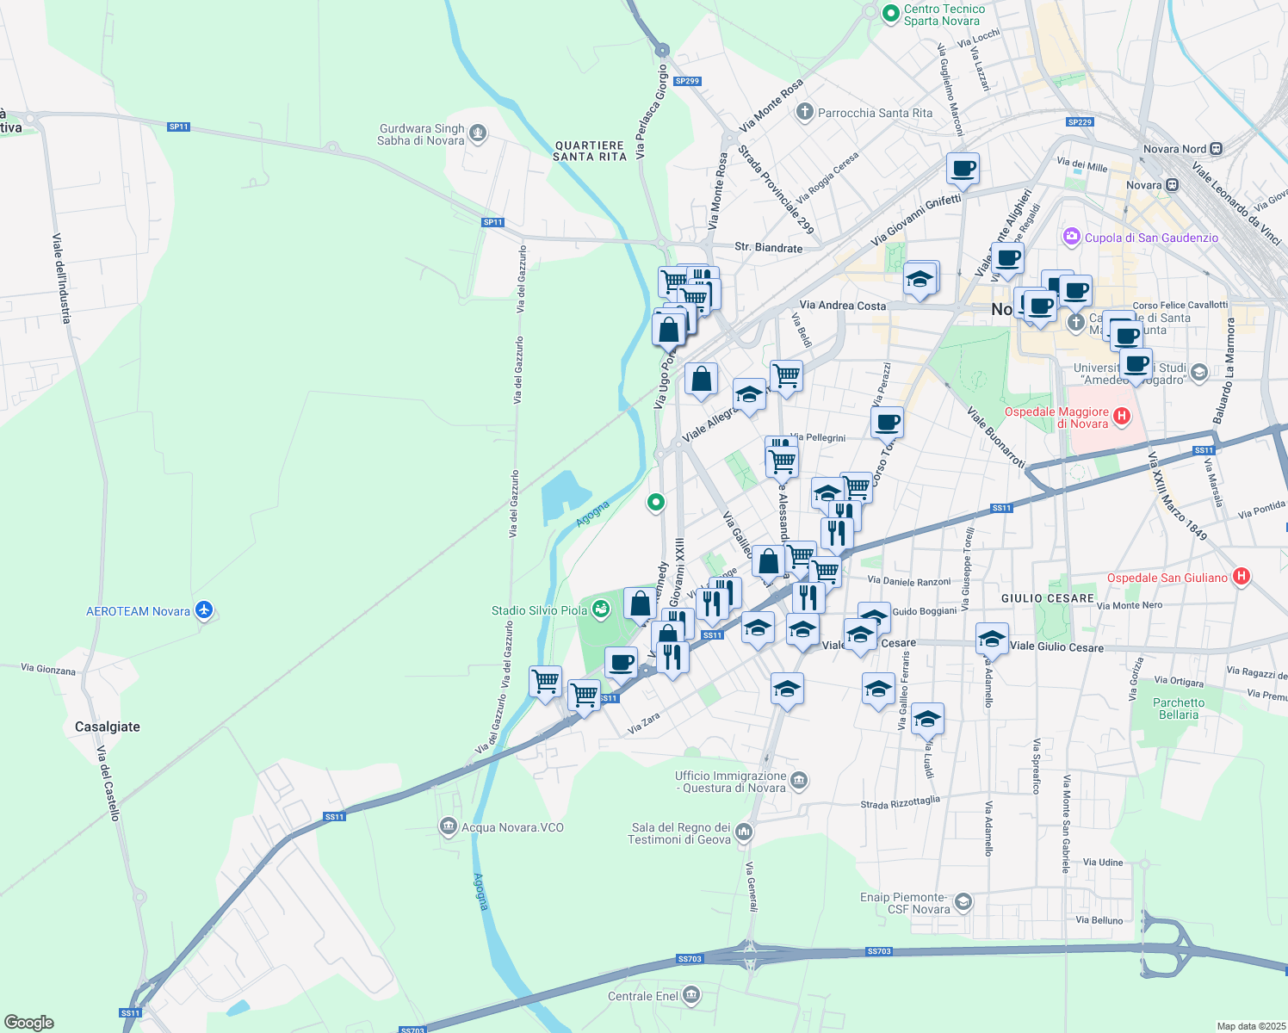
Task: Click the Via Ortigara street label
Action: click(1179, 682)
